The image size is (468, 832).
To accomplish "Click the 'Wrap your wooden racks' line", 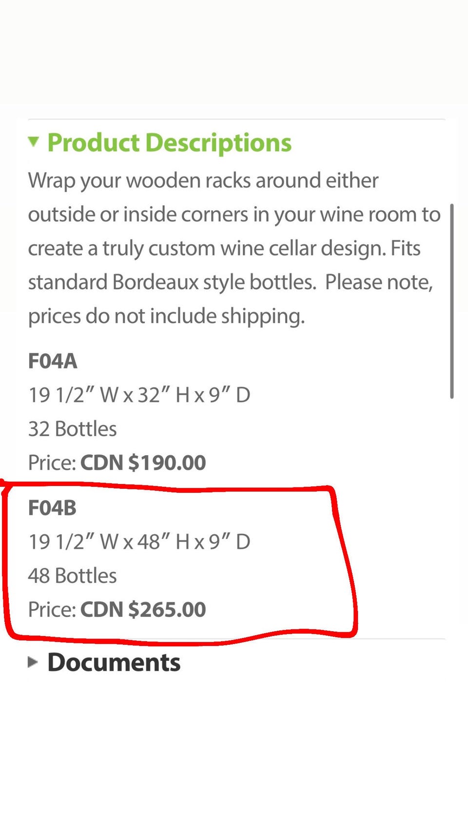I will [x=203, y=180].
